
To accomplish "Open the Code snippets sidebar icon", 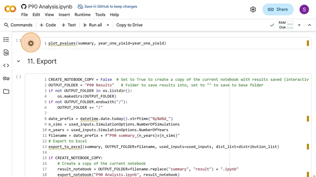I will [x=6, y=66].
